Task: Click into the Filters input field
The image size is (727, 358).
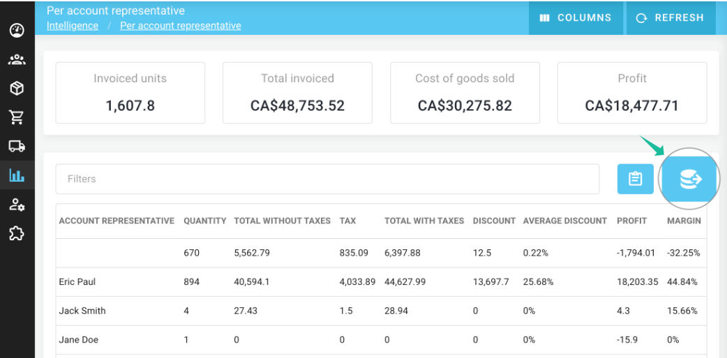Action: click(x=327, y=179)
